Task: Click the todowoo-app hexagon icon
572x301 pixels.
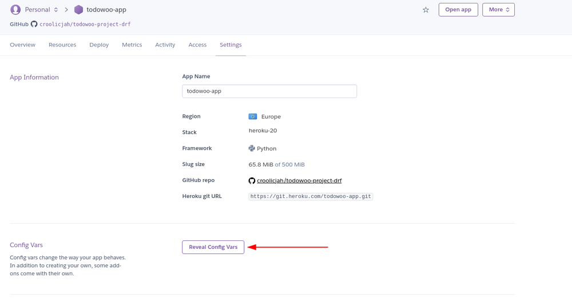Action: (78, 10)
